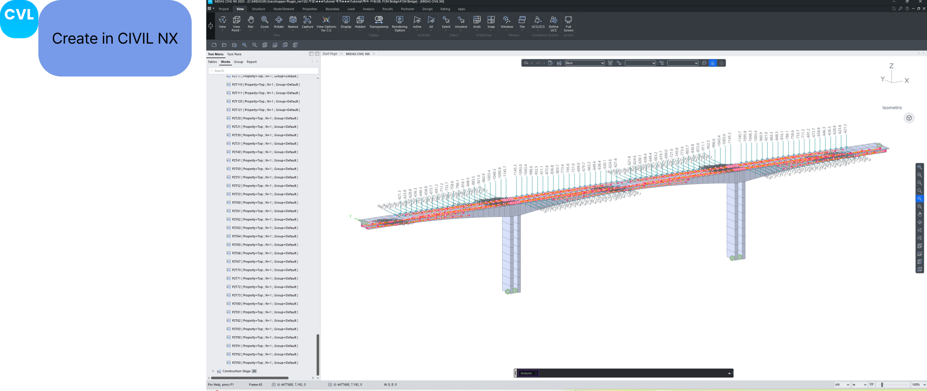Click the isometric view cube icon
Viewport: 927px width, 391px height.
(909, 118)
